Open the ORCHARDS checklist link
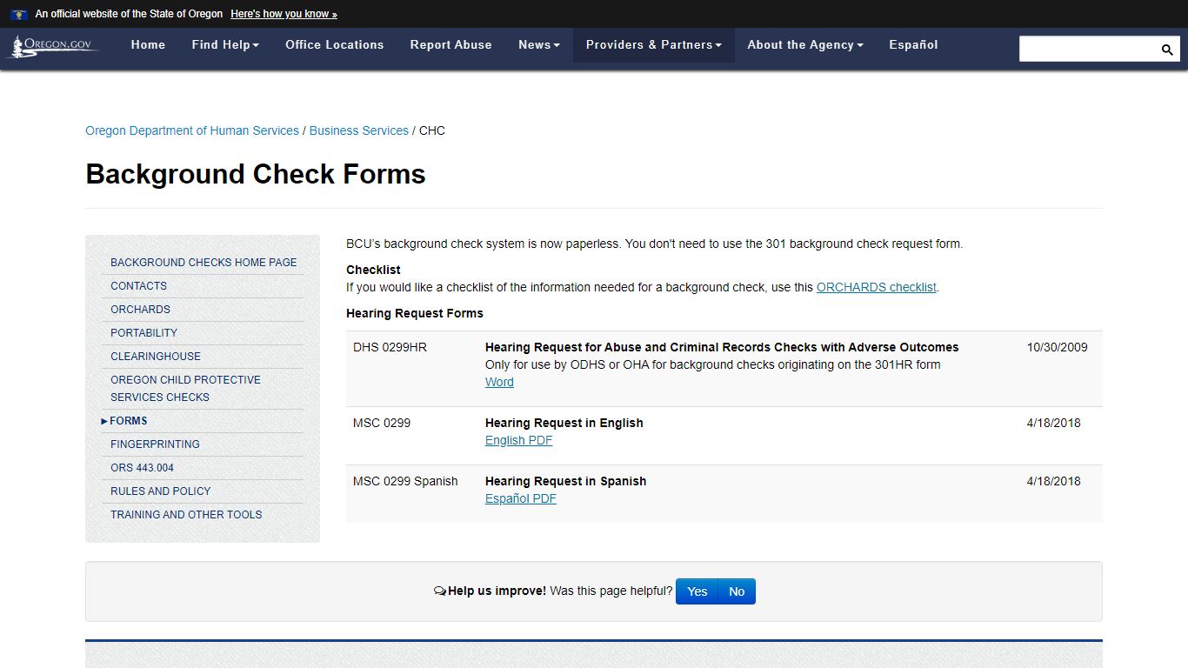 click(x=877, y=287)
